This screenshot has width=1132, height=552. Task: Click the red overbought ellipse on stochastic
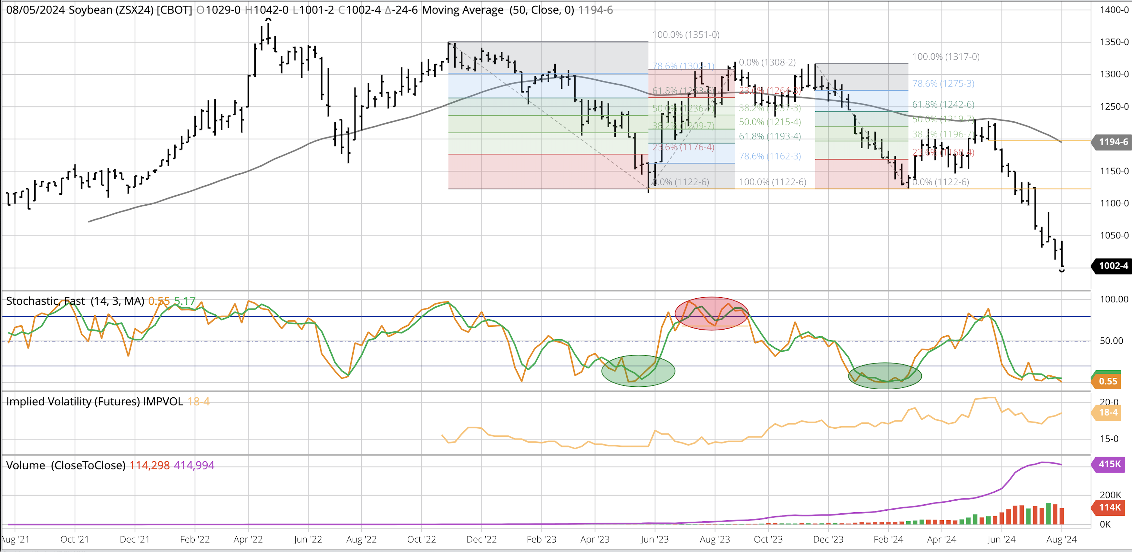[711, 313]
